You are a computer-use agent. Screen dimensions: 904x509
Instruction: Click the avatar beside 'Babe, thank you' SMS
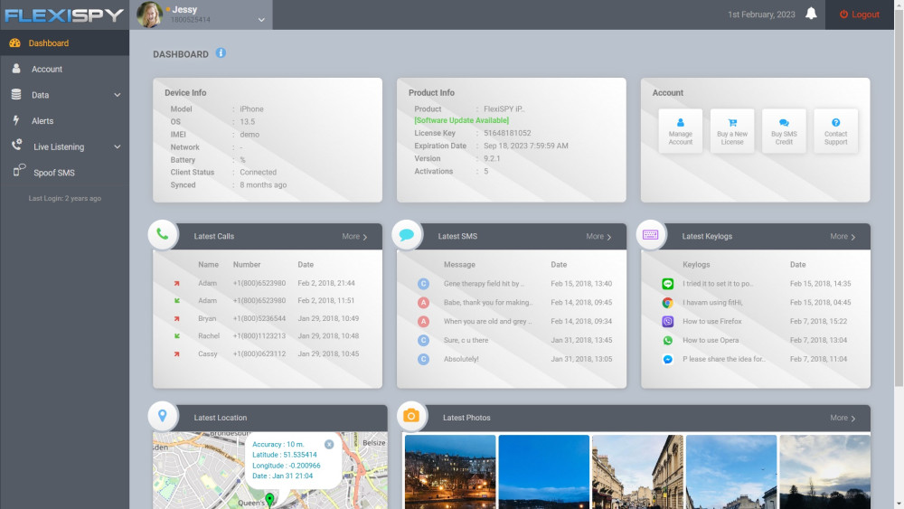point(423,303)
